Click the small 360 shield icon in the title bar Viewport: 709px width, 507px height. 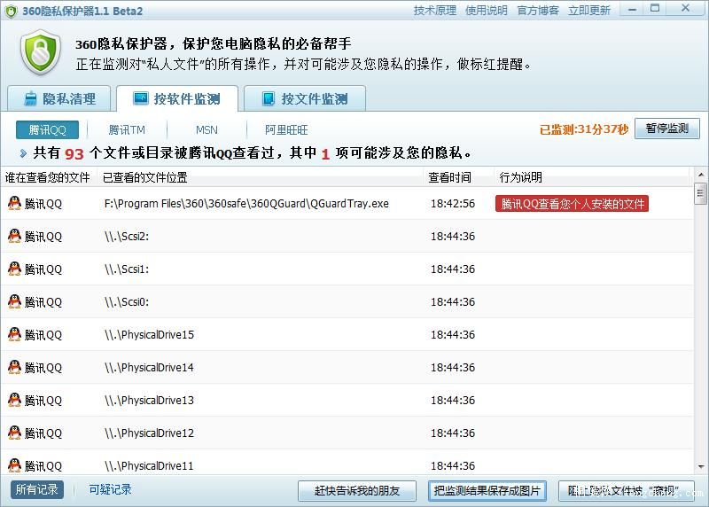coord(11,11)
